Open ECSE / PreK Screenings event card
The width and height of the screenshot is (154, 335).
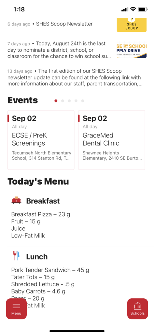pos(41,140)
